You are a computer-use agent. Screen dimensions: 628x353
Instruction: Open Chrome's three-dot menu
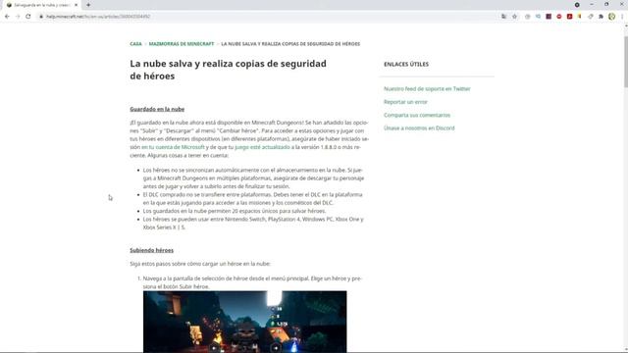[622, 17]
